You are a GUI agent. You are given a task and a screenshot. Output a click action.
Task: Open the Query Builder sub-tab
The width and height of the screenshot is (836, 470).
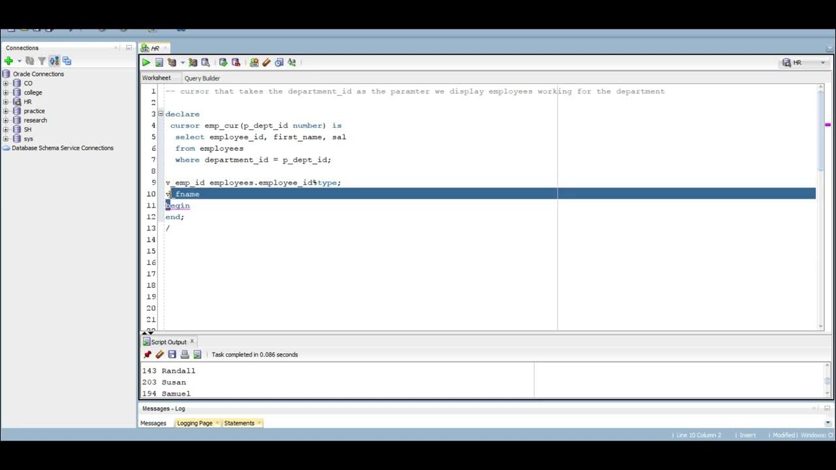coord(202,78)
